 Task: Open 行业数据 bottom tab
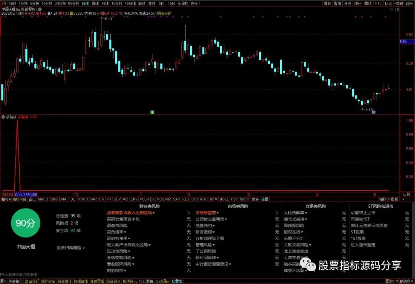pos(146,281)
